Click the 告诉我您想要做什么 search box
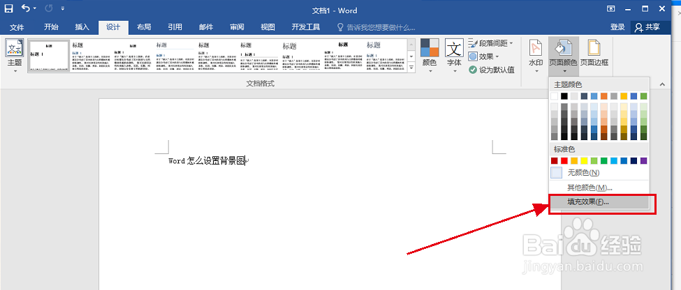Image resolution: width=681 pixels, height=290 pixels. coord(376,27)
